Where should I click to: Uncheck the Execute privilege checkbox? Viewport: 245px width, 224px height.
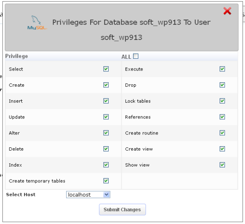click(x=222, y=69)
